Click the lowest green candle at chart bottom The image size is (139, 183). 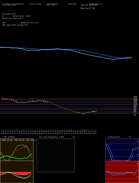(83, 113)
